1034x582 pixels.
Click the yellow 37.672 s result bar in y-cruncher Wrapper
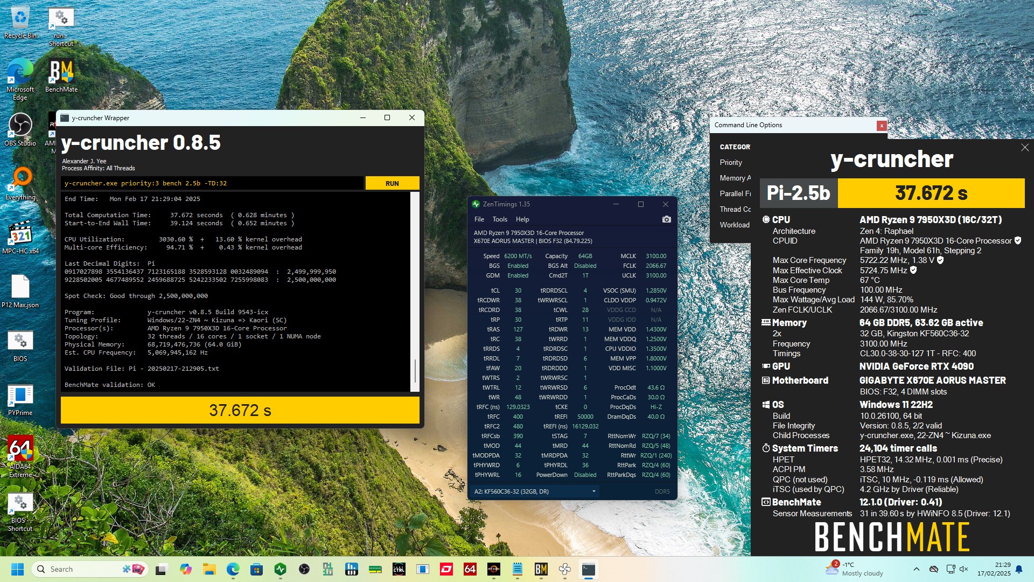pyautogui.click(x=240, y=411)
